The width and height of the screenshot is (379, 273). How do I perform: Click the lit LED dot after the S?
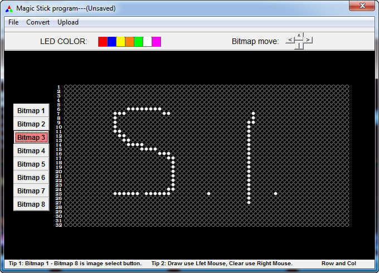point(208,193)
